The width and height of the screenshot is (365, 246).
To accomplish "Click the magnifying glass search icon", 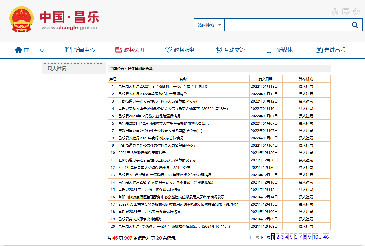I will (x=355, y=25).
